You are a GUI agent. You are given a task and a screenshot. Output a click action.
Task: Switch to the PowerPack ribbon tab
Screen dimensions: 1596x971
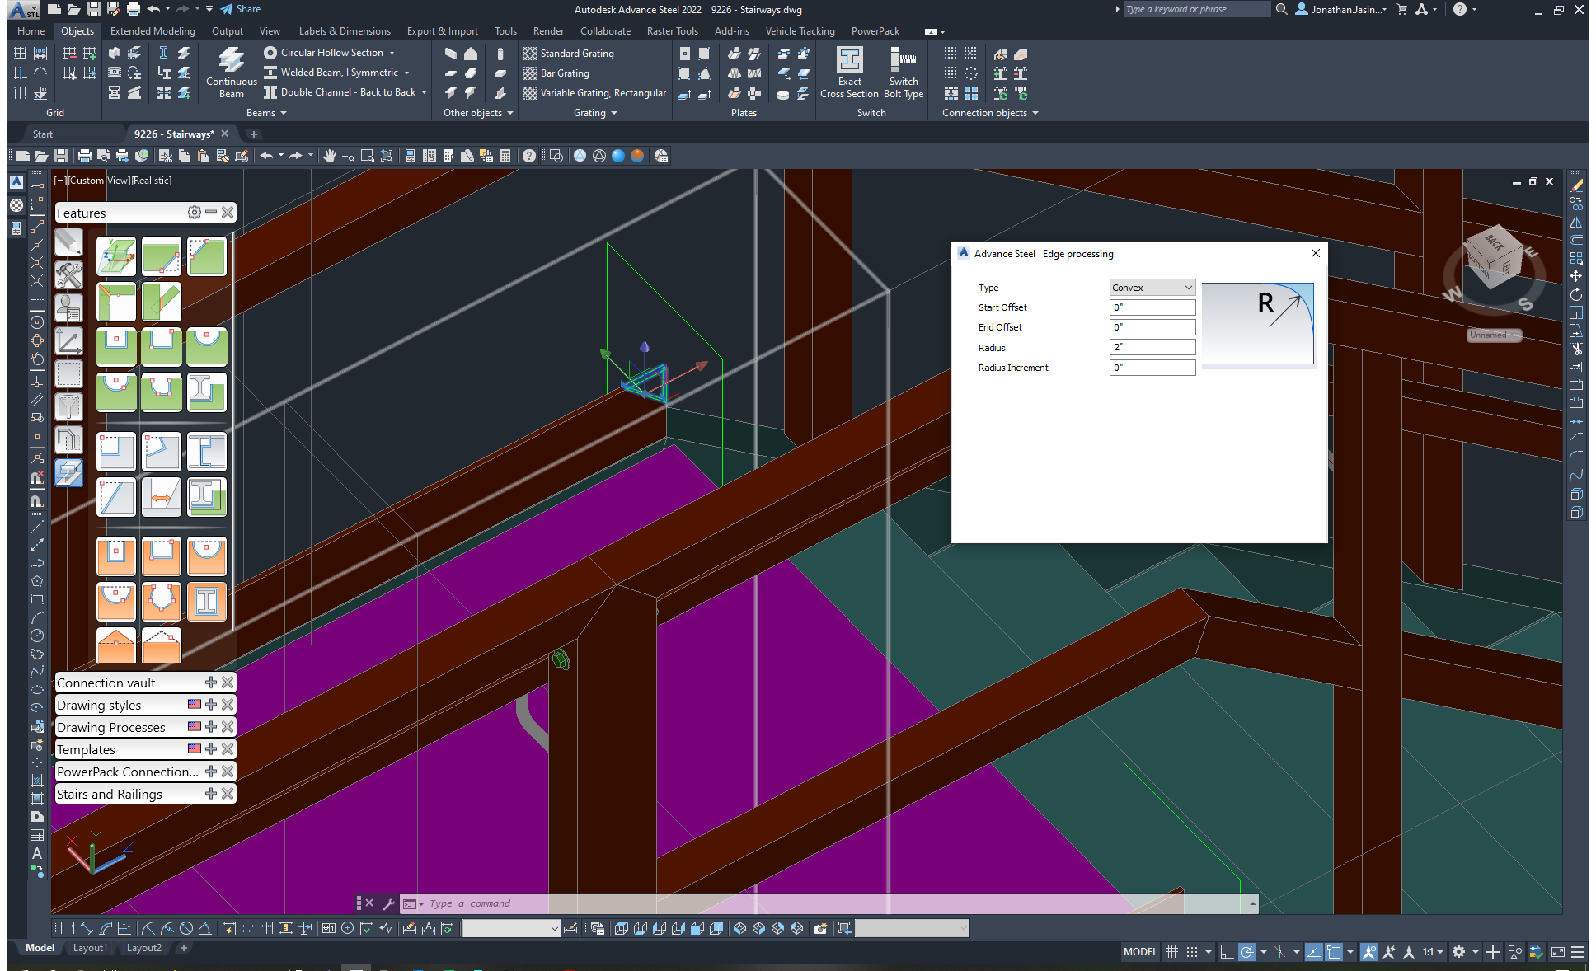click(875, 30)
